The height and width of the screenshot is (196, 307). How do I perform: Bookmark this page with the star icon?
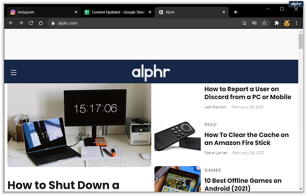click(x=264, y=23)
